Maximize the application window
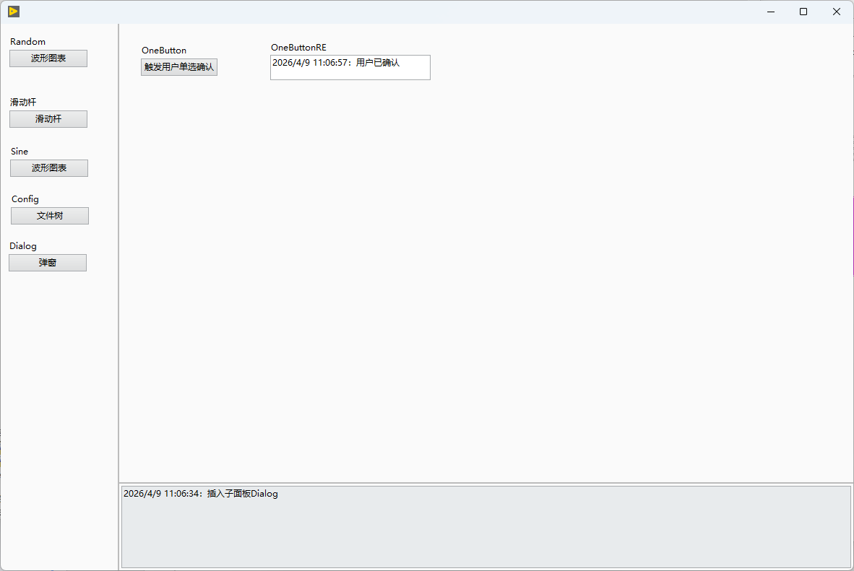Image resolution: width=854 pixels, height=571 pixels. point(803,12)
